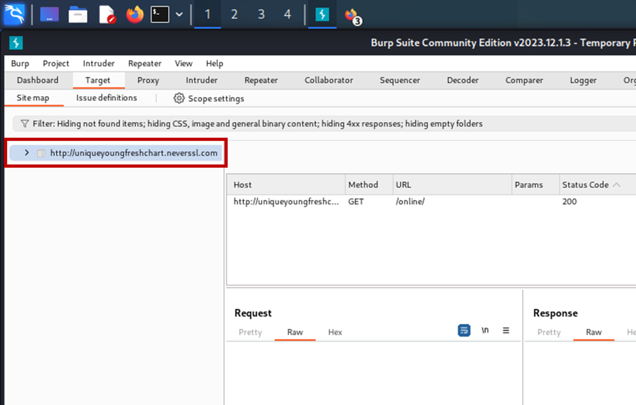636x405 pixels.
Task: Open the Project menu
Action: click(56, 63)
